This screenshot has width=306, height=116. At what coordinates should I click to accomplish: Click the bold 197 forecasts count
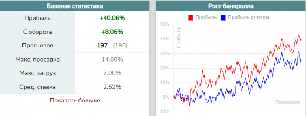102,46
